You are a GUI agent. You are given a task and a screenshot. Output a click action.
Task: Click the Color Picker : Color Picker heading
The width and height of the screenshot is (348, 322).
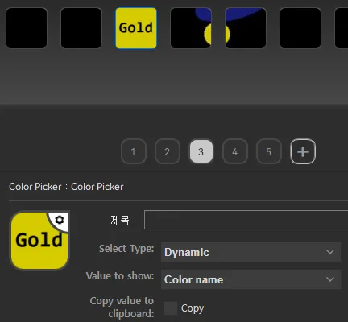point(66,187)
